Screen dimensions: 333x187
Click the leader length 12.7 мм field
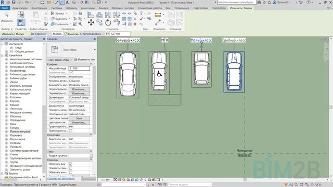point(120,34)
